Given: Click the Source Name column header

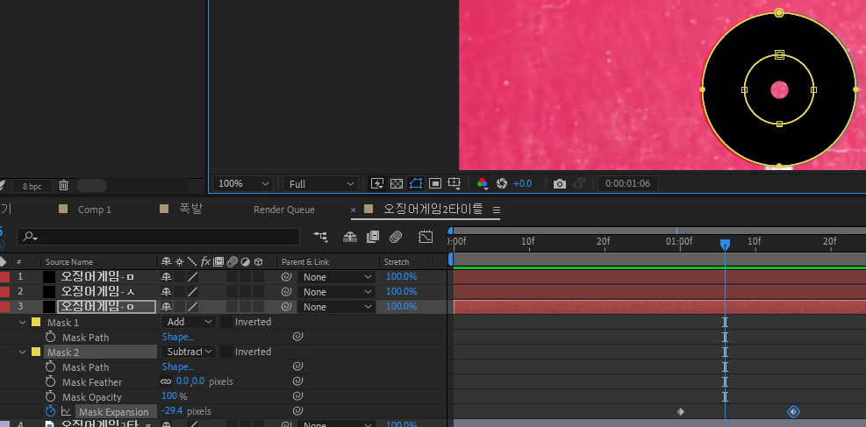Looking at the screenshot, I should [69, 261].
